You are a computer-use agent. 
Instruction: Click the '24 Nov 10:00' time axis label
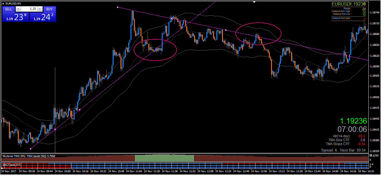(x=63, y=171)
